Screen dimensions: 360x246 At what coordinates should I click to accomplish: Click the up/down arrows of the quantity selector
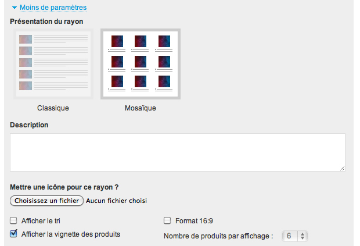(x=303, y=236)
